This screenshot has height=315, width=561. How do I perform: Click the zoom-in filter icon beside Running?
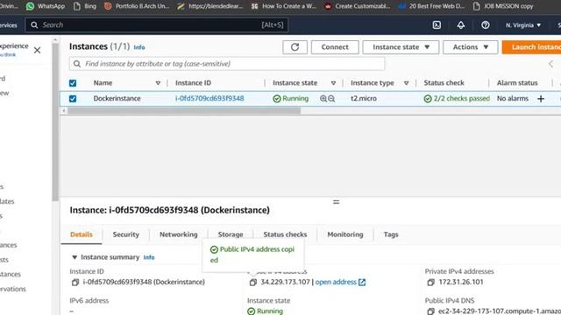coord(323,99)
